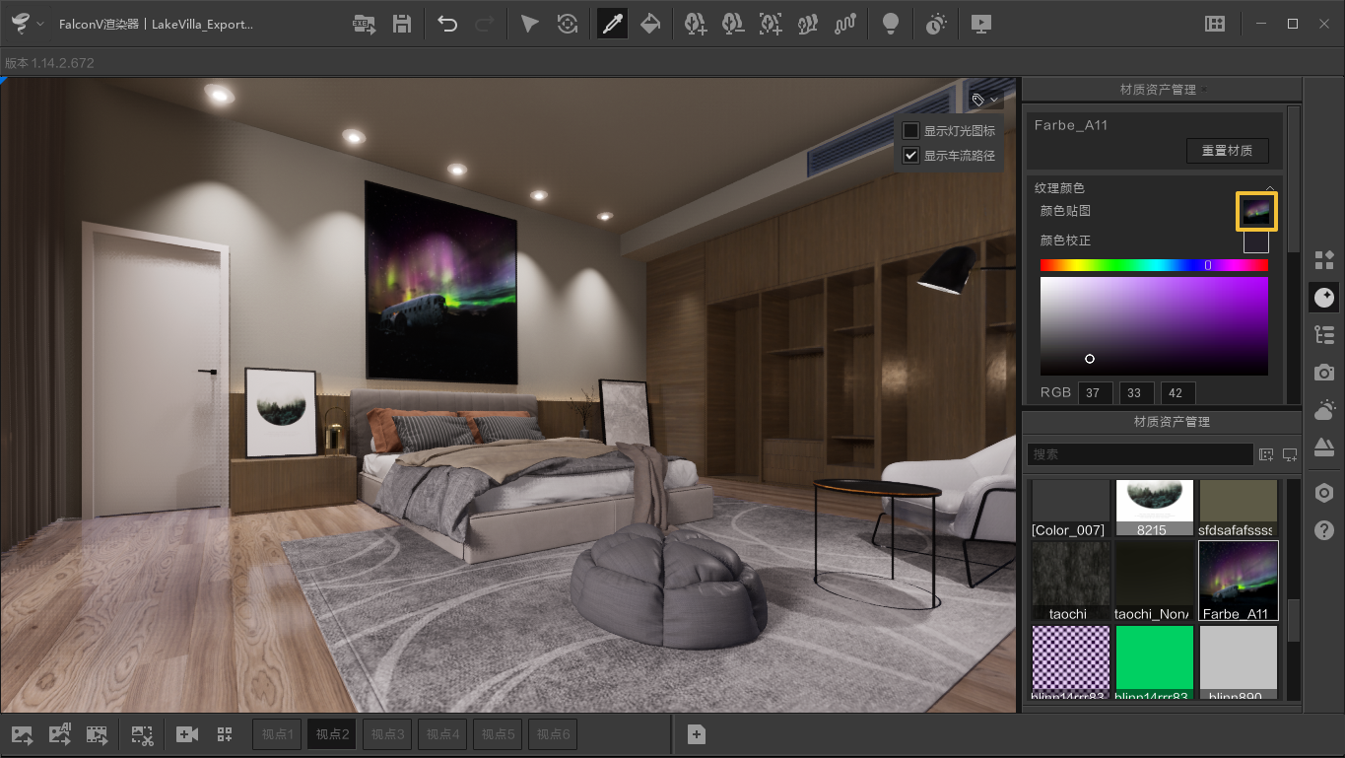Toggle the 颜色校正 checkbox
The width and height of the screenshot is (1345, 758).
pyautogui.click(x=1256, y=241)
